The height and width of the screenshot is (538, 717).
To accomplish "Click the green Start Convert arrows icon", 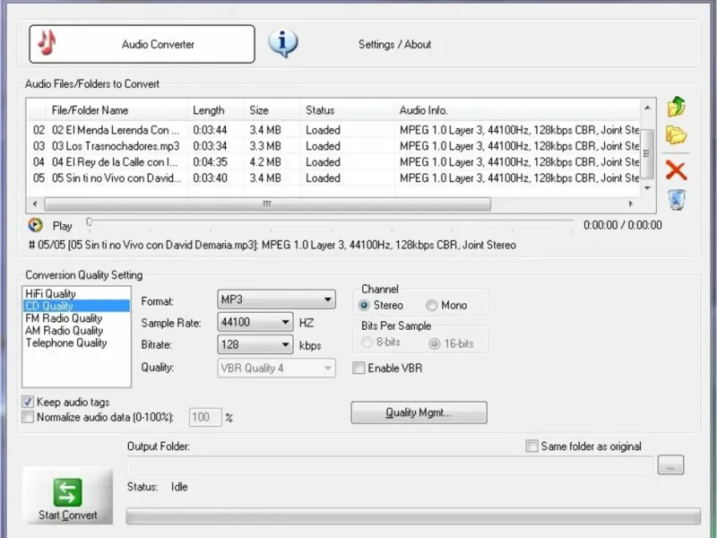I will coord(68,492).
